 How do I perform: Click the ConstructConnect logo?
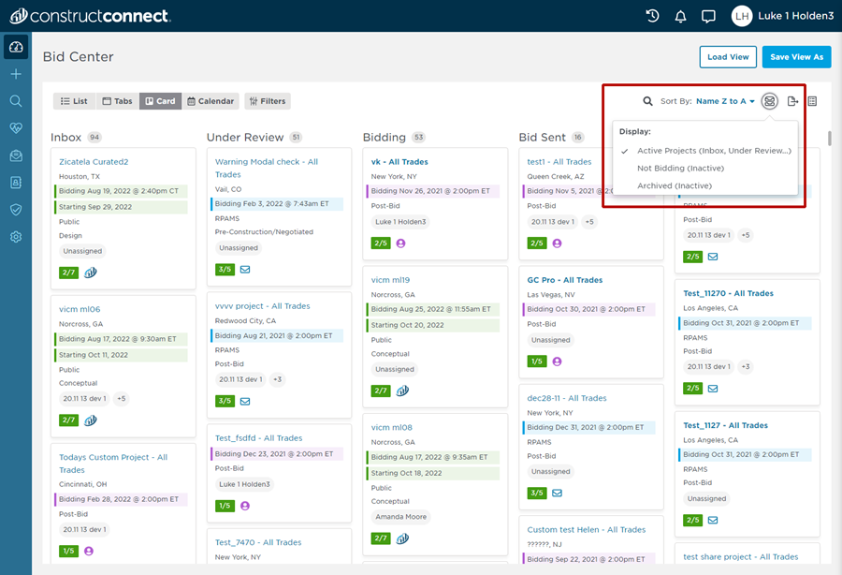click(x=90, y=16)
